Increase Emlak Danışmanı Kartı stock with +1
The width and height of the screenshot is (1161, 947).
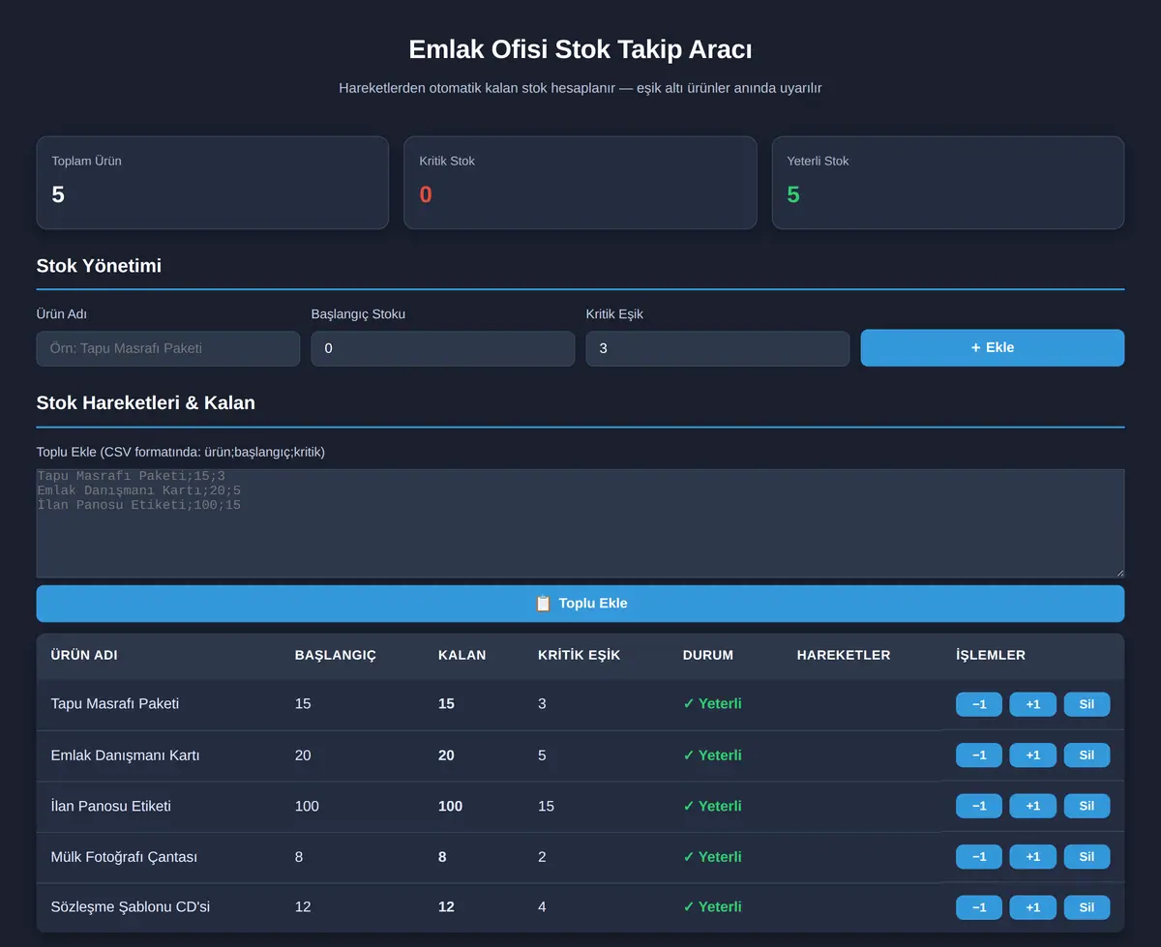click(1033, 755)
